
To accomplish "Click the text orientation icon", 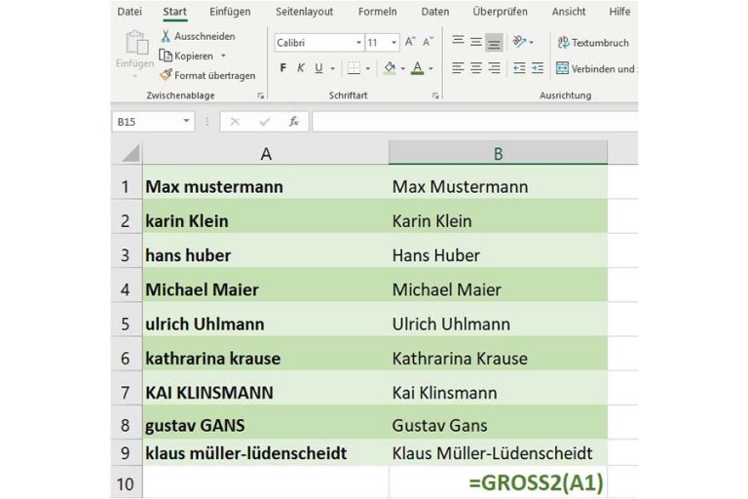I will tap(520, 43).
